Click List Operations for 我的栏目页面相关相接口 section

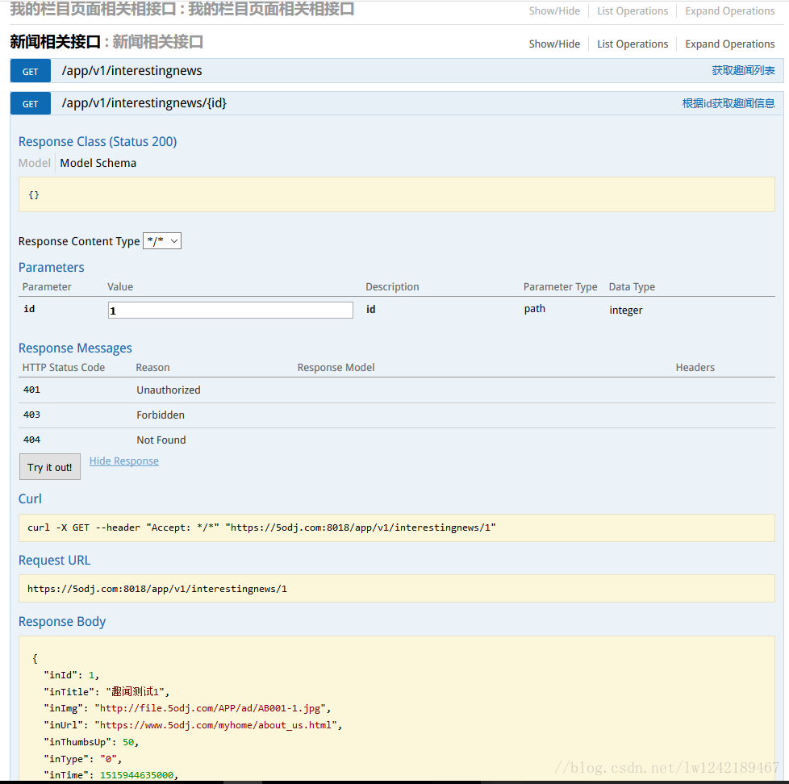632,11
